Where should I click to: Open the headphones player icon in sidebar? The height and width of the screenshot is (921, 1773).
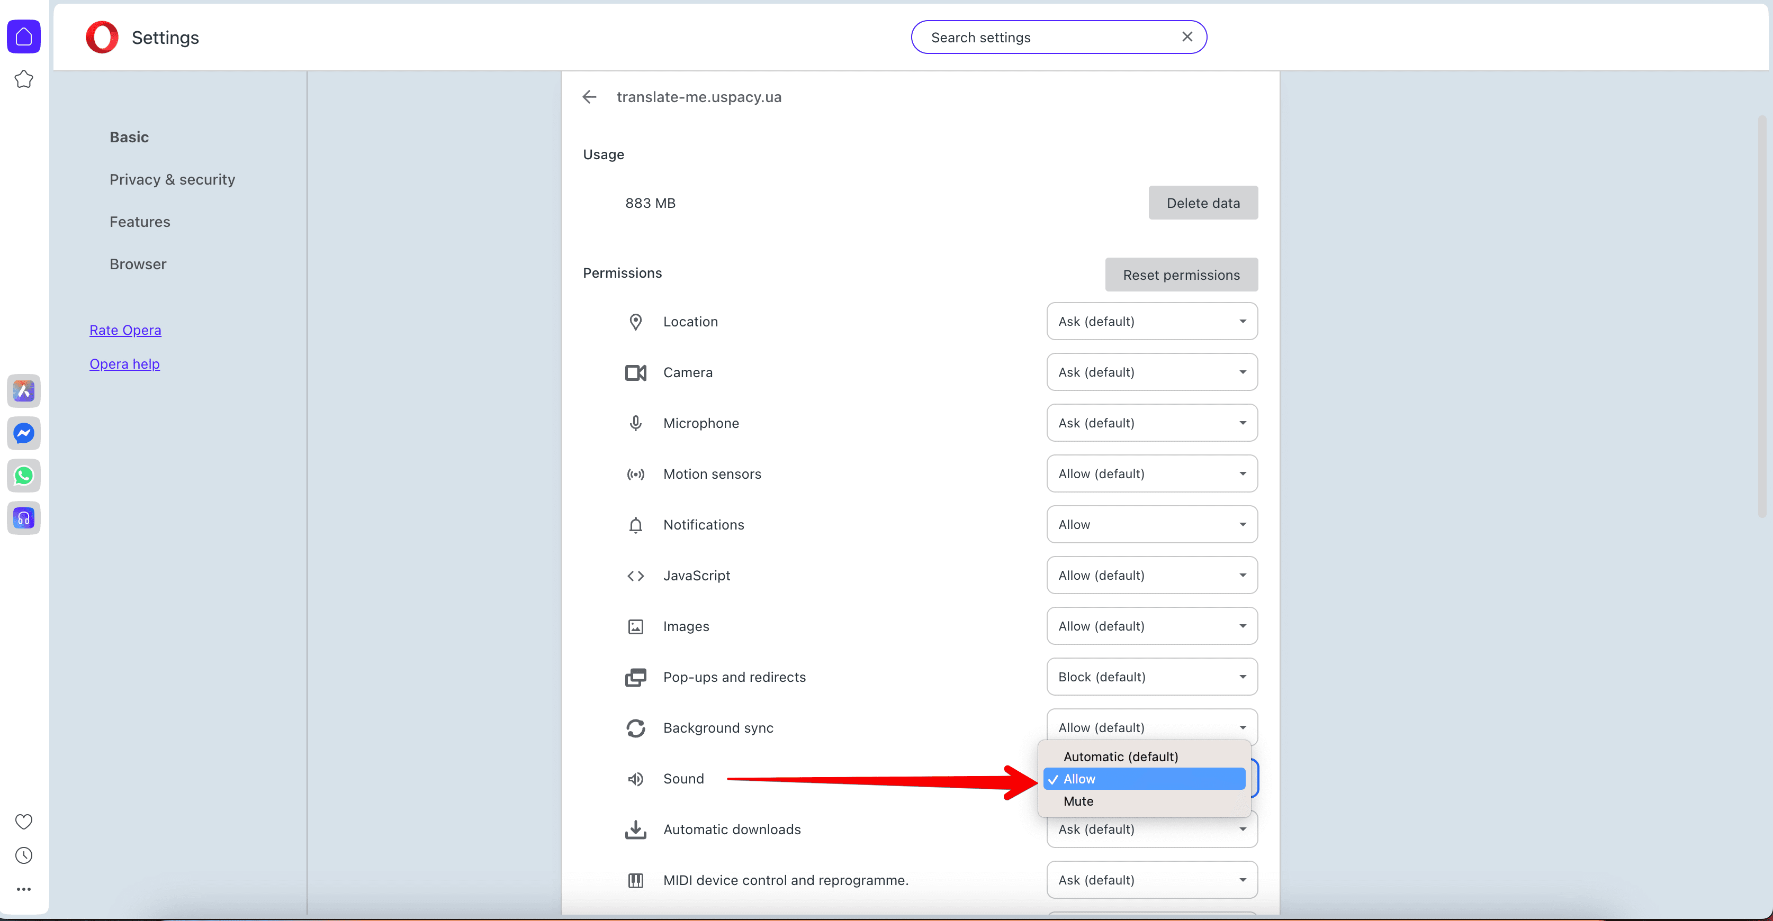pos(23,518)
